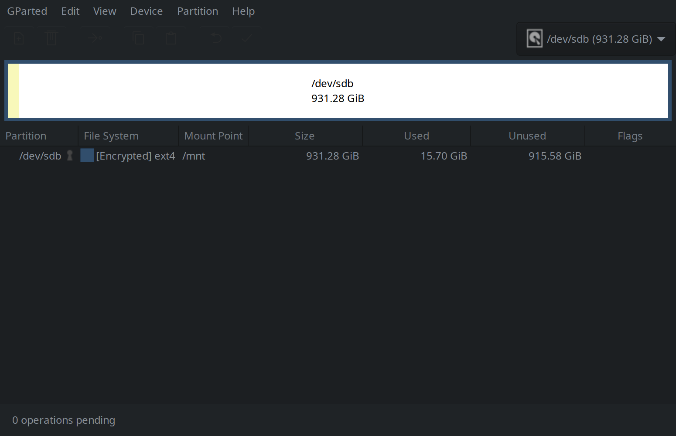The width and height of the screenshot is (676, 436).
Task: Click the yellow used-space bar in disk graphic
Action: [14, 91]
